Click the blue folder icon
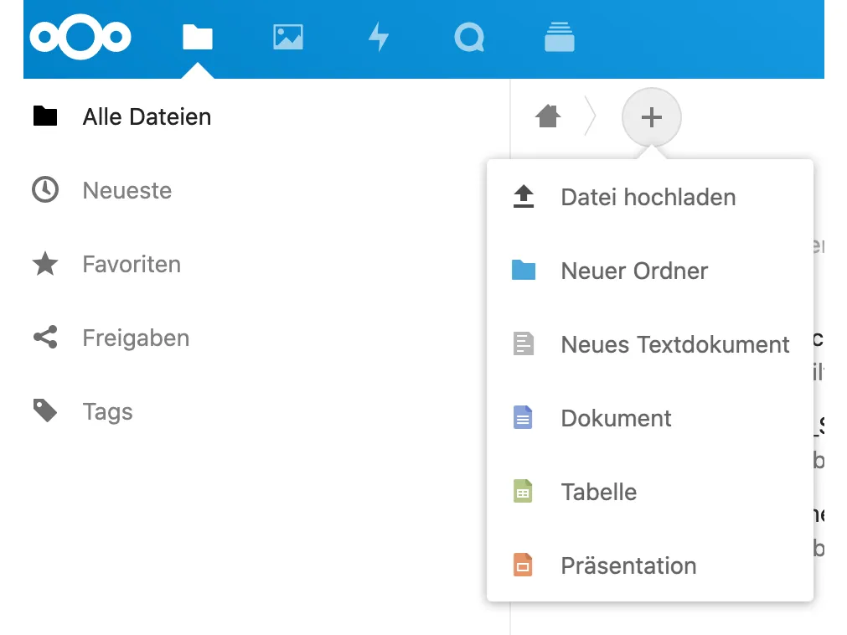Viewport: 847px width, 635px height. point(524,270)
